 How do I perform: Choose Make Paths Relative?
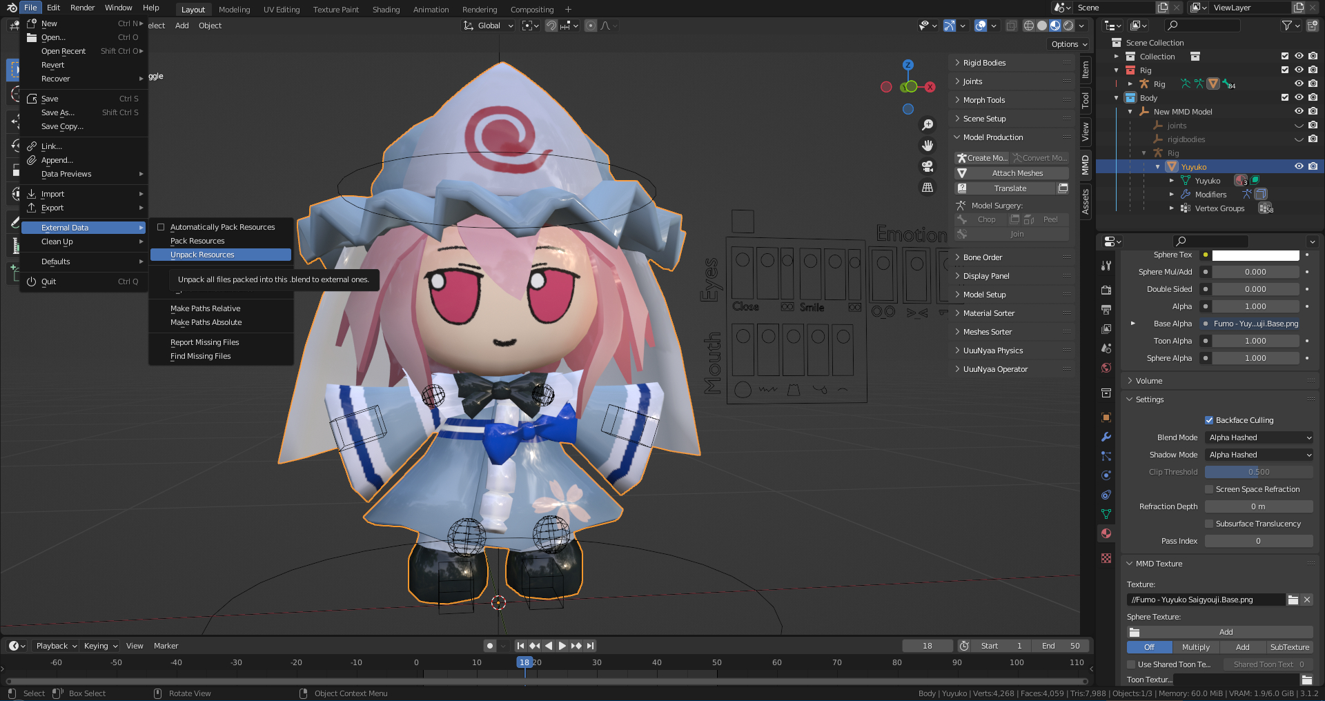(221, 308)
